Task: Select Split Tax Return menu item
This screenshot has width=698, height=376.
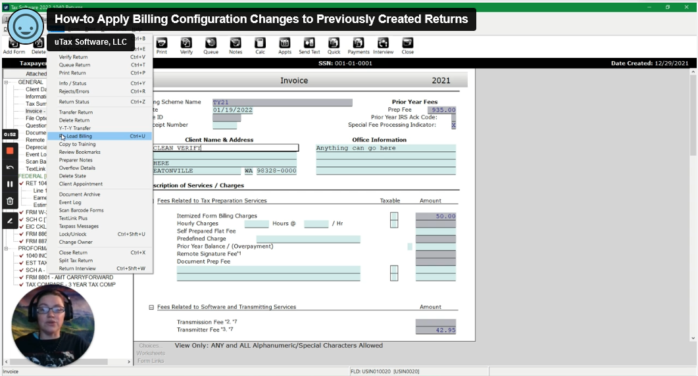Action: coord(100,261)
